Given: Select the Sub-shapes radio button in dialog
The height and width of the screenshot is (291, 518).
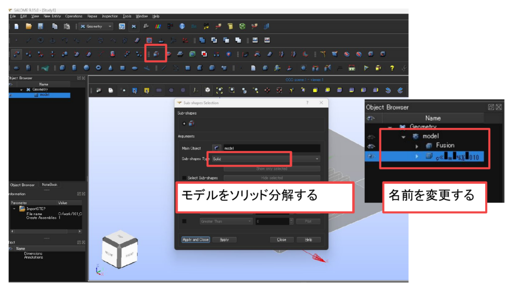Looking at the screenshot, I should coord(184,123).
